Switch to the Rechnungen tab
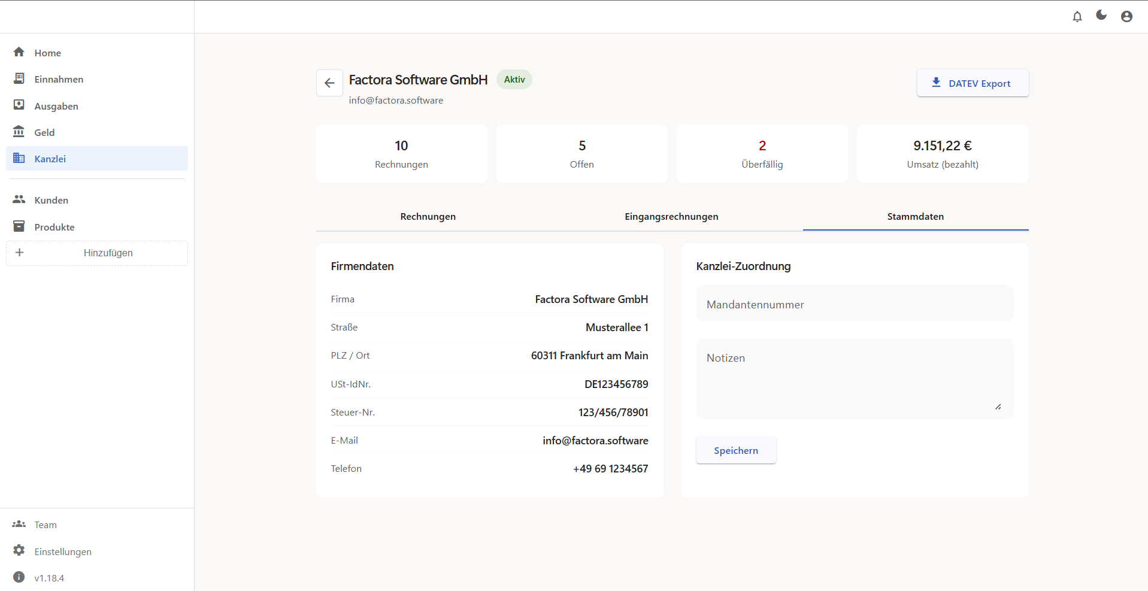The width and height of the screenshot is (1148, 591). [x=428, y=217]
